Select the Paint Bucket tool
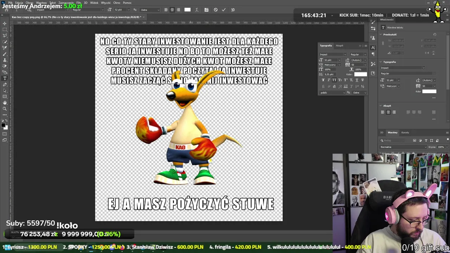 click(x=5, y=72)
